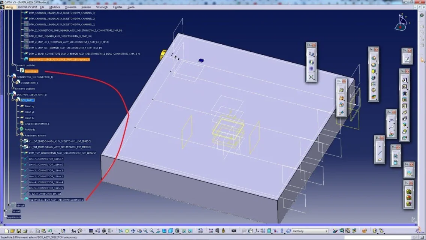Click the Avvia start menu button
Screen dimensions: 426x240
[9, 7]
